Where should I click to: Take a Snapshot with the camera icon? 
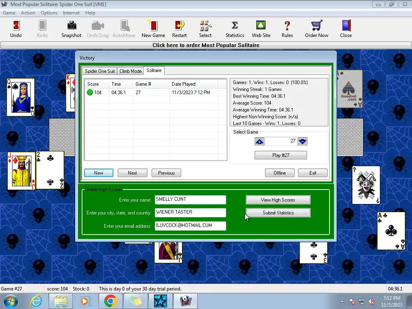(x=71, y=29)
